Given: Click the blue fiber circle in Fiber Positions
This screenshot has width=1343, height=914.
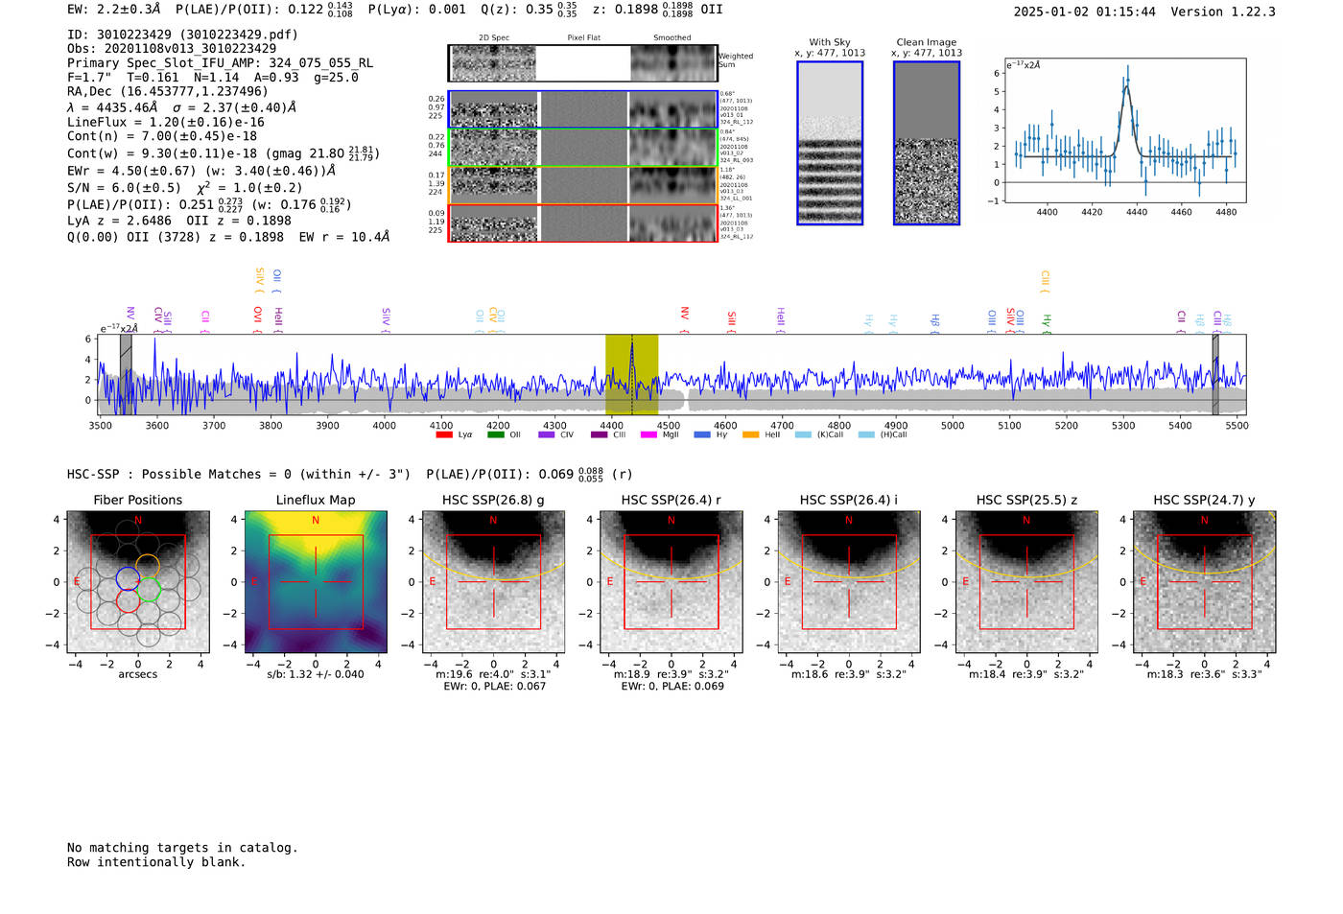Looking at the screenshot, I should point(128,577).
